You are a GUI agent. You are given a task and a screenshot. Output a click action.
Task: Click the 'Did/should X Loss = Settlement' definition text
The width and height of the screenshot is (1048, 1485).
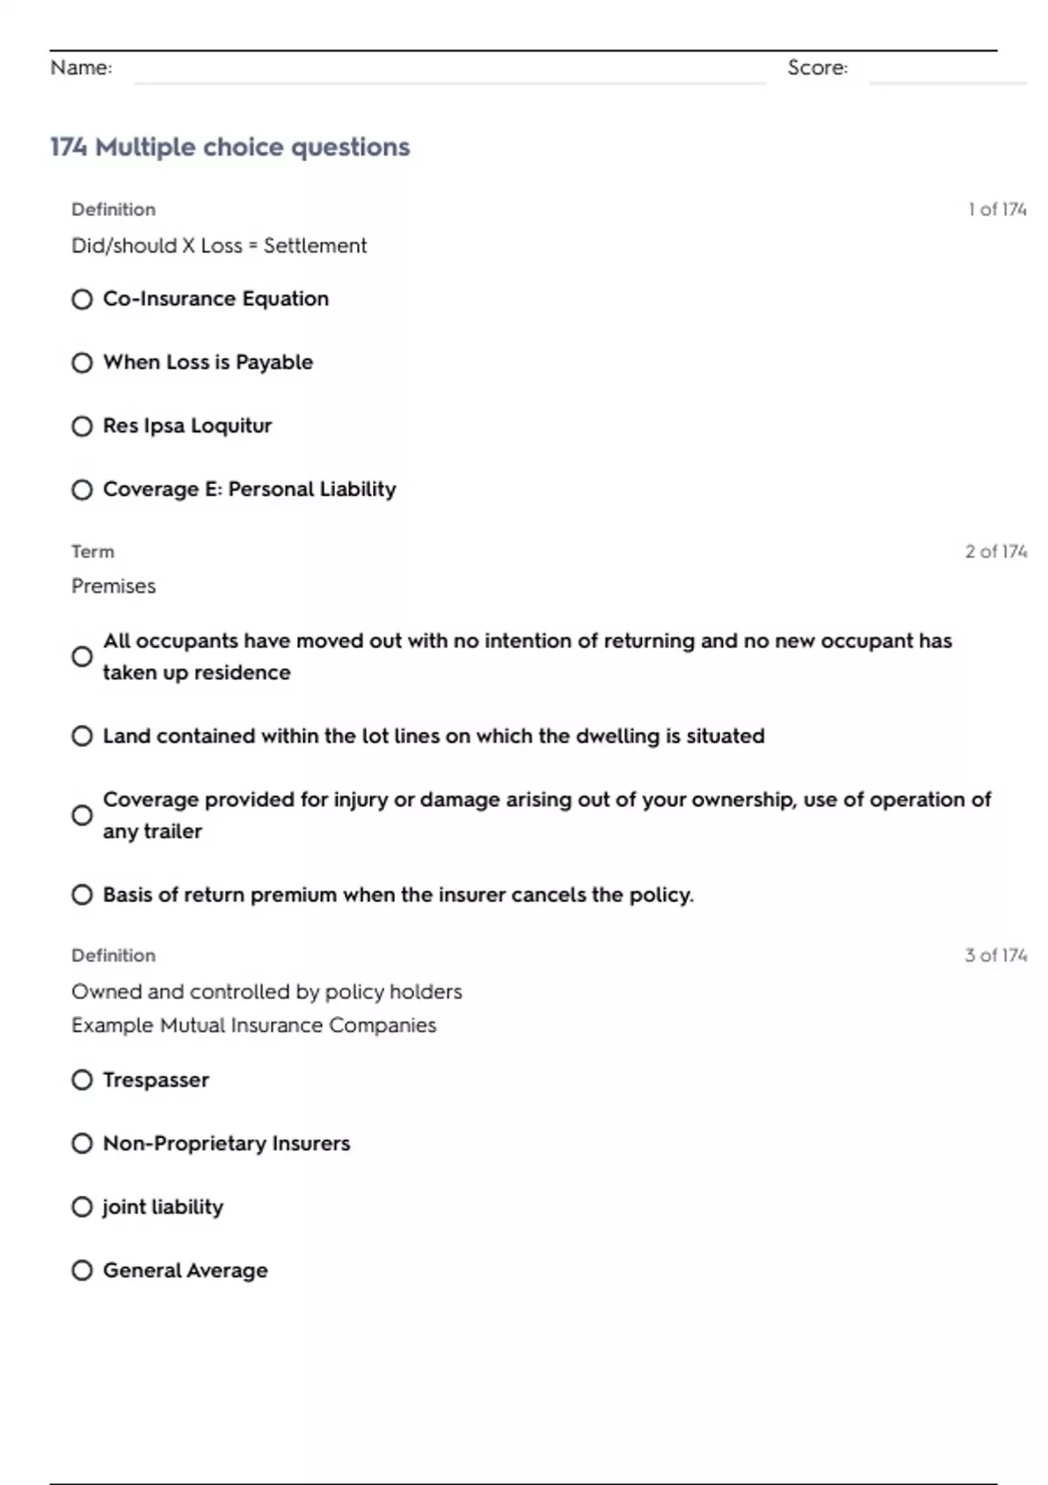coord(219,246)
